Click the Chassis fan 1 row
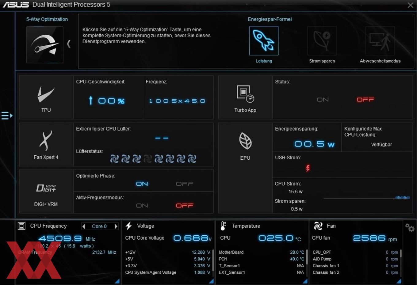Image resolution: width=417 pixels, height=285 pixels. 355,266
